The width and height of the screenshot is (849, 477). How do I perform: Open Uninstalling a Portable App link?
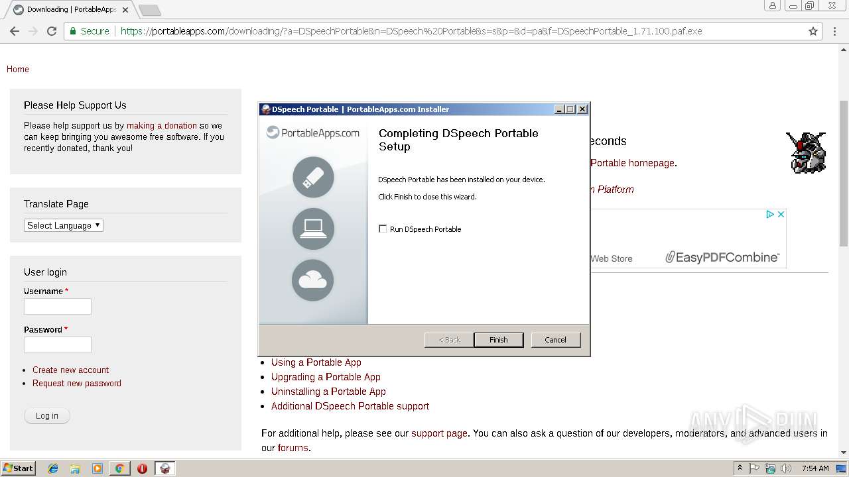pos(328,392)
